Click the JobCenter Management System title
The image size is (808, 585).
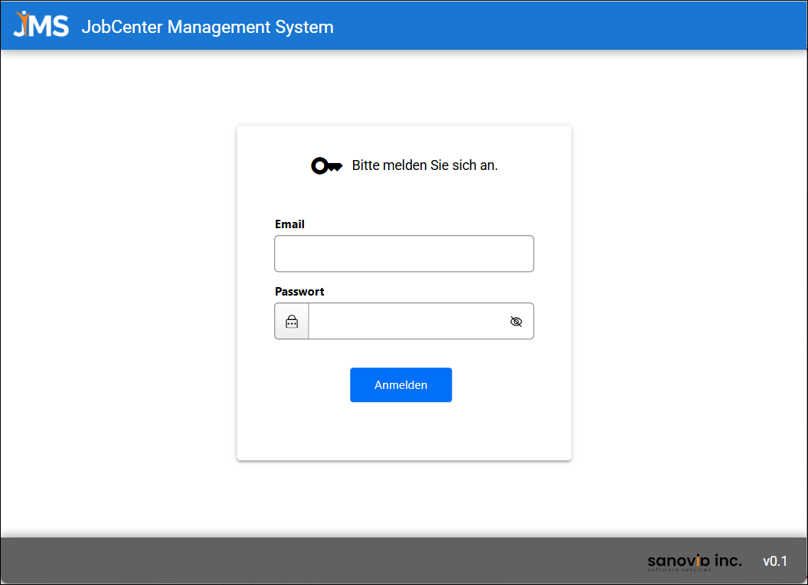pos(208,27)
